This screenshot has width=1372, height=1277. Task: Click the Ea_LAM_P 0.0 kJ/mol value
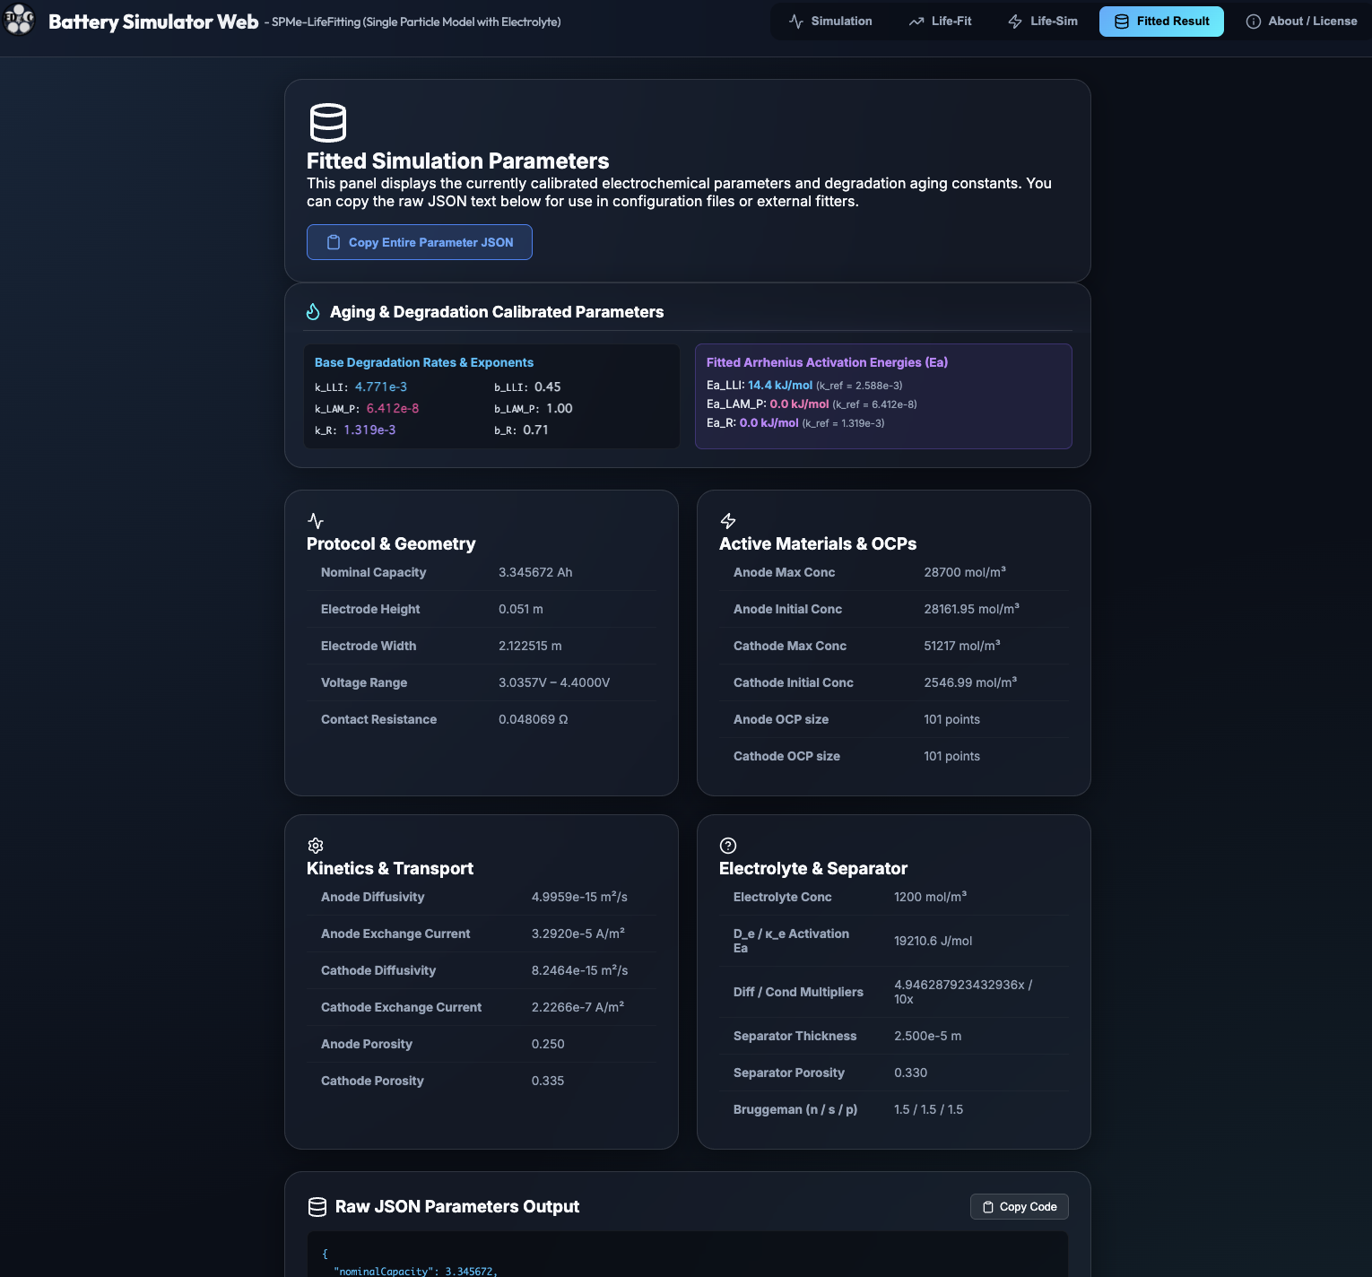pyautogui.click(x=799, y=404)
